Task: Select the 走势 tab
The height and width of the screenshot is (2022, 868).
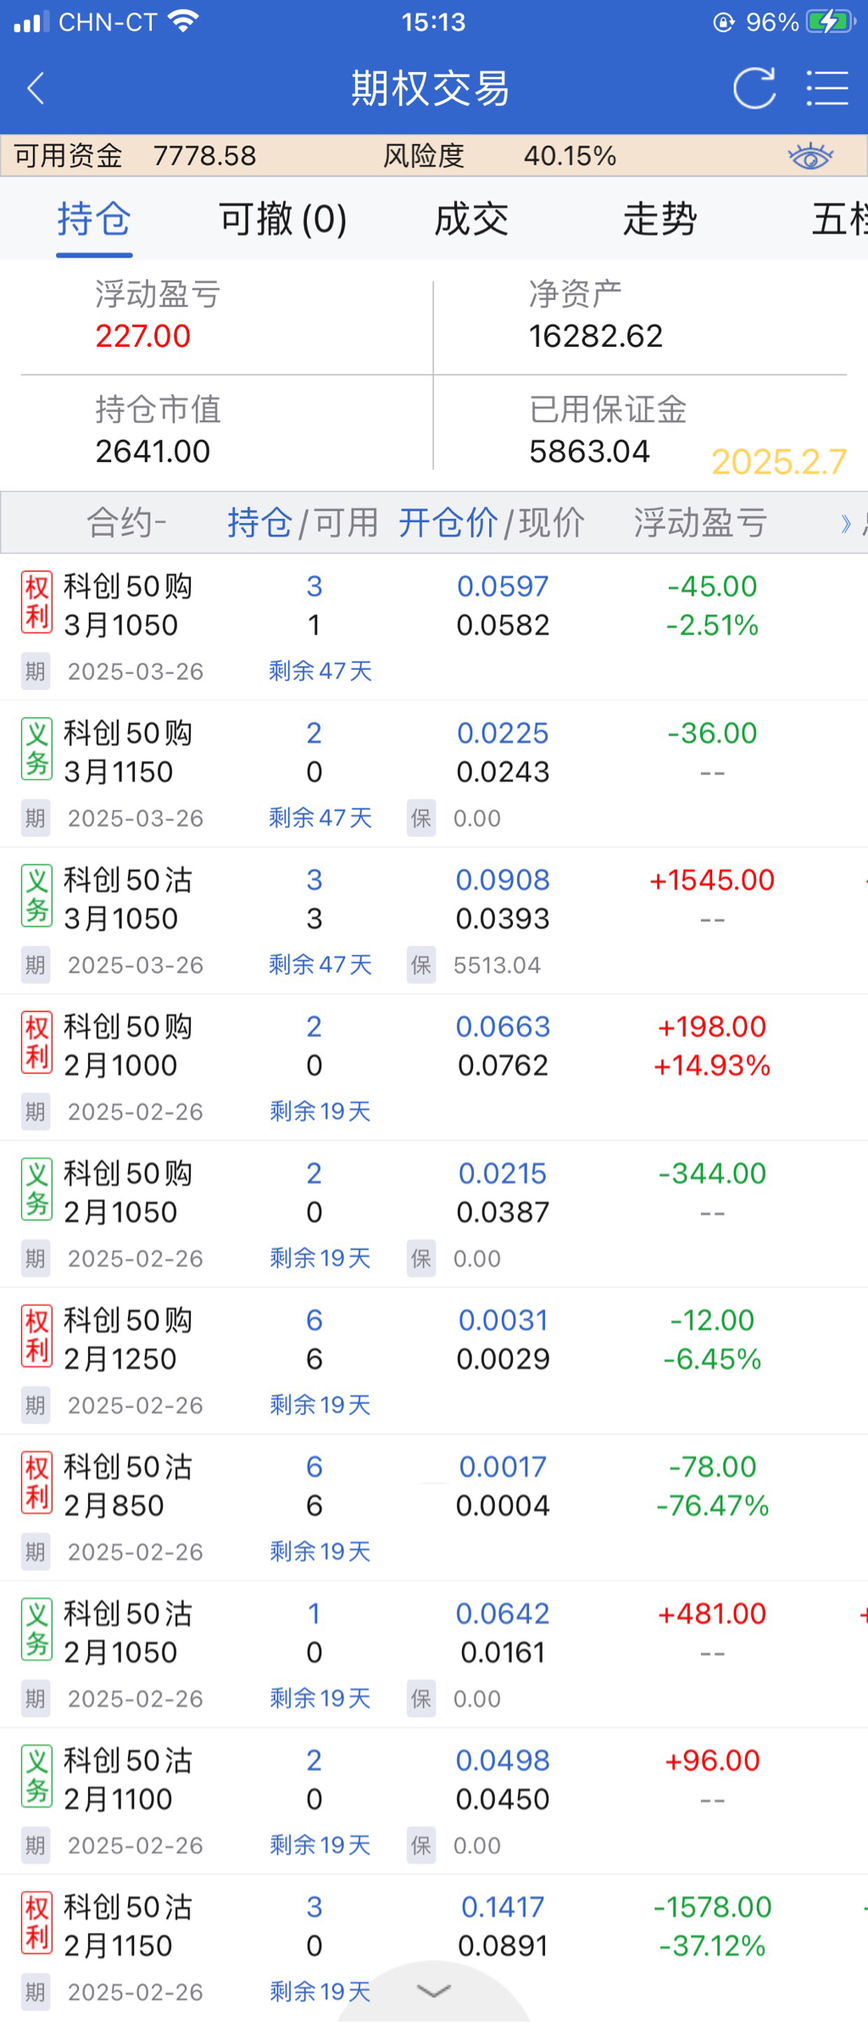Action: point(659,220)
